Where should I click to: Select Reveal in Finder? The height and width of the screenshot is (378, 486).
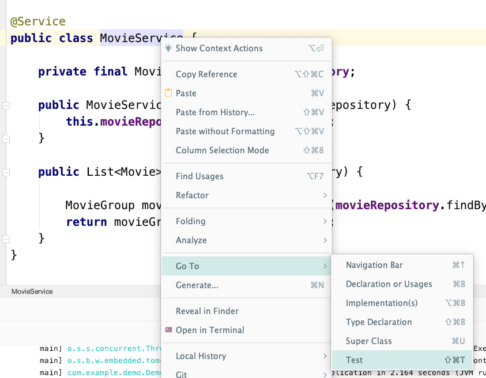click(x=247, y=311)
